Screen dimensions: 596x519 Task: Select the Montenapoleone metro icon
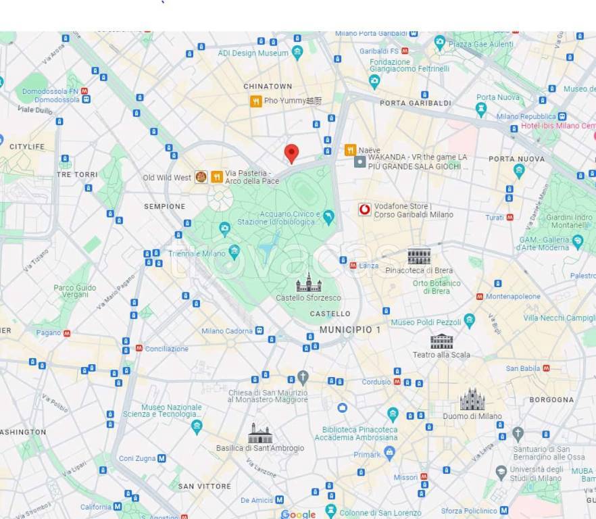480,297
